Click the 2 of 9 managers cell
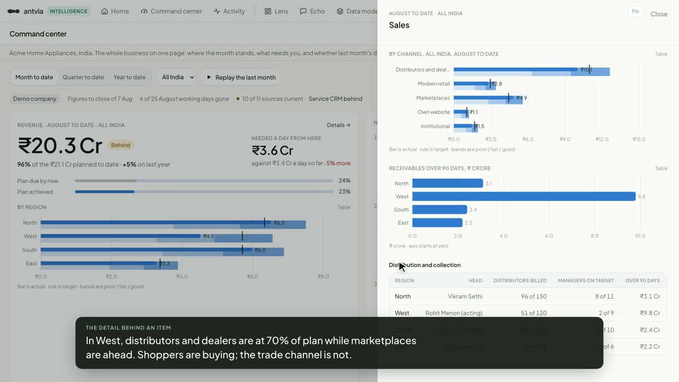 606,313
